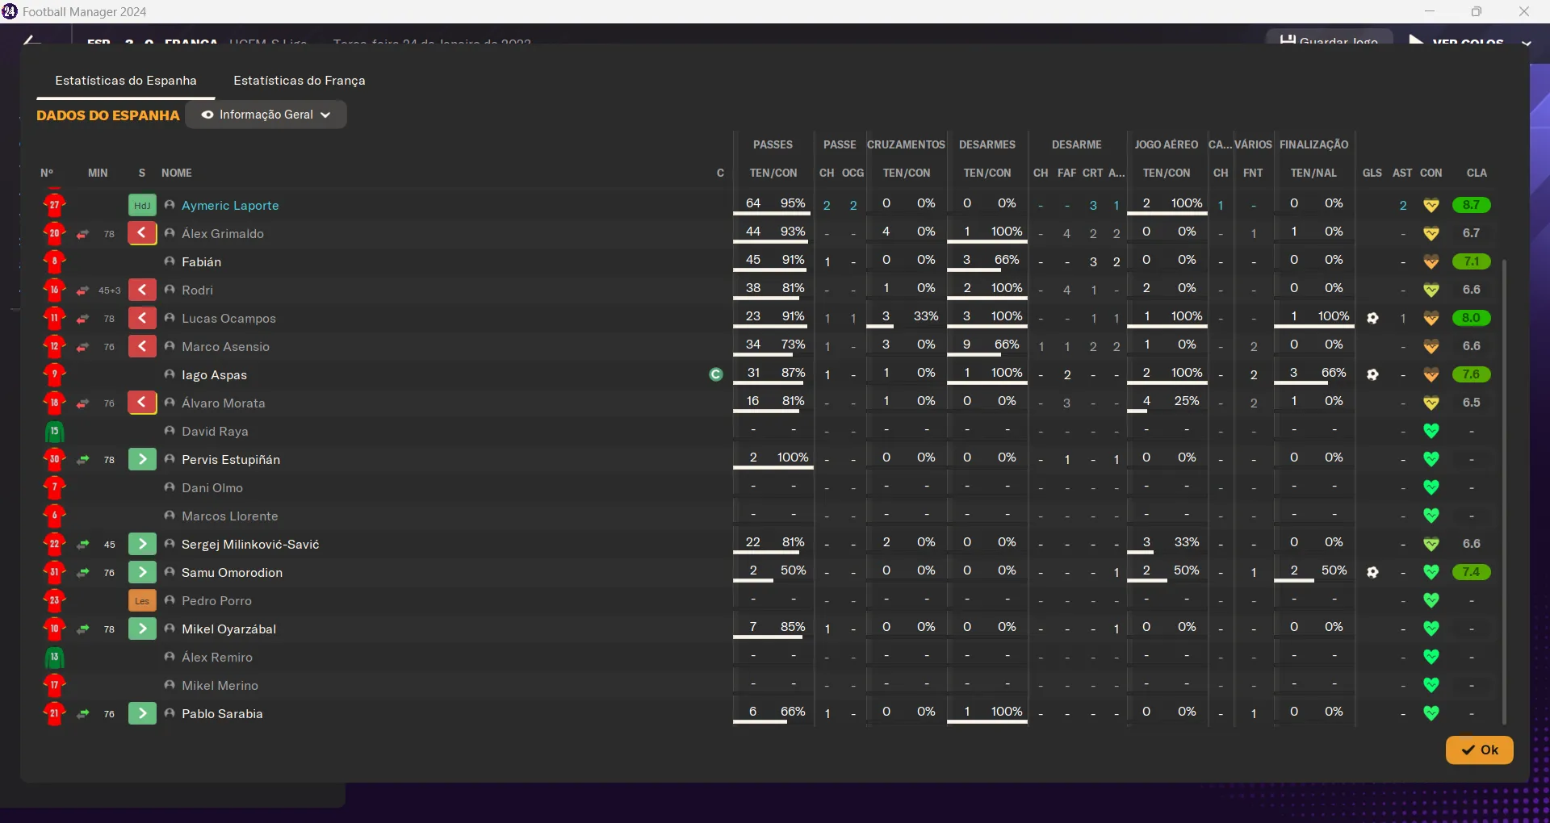Open Sergej Milinković-Savić's profile
This screenshot has width=1550, height=823.
[x=250, y=545]
